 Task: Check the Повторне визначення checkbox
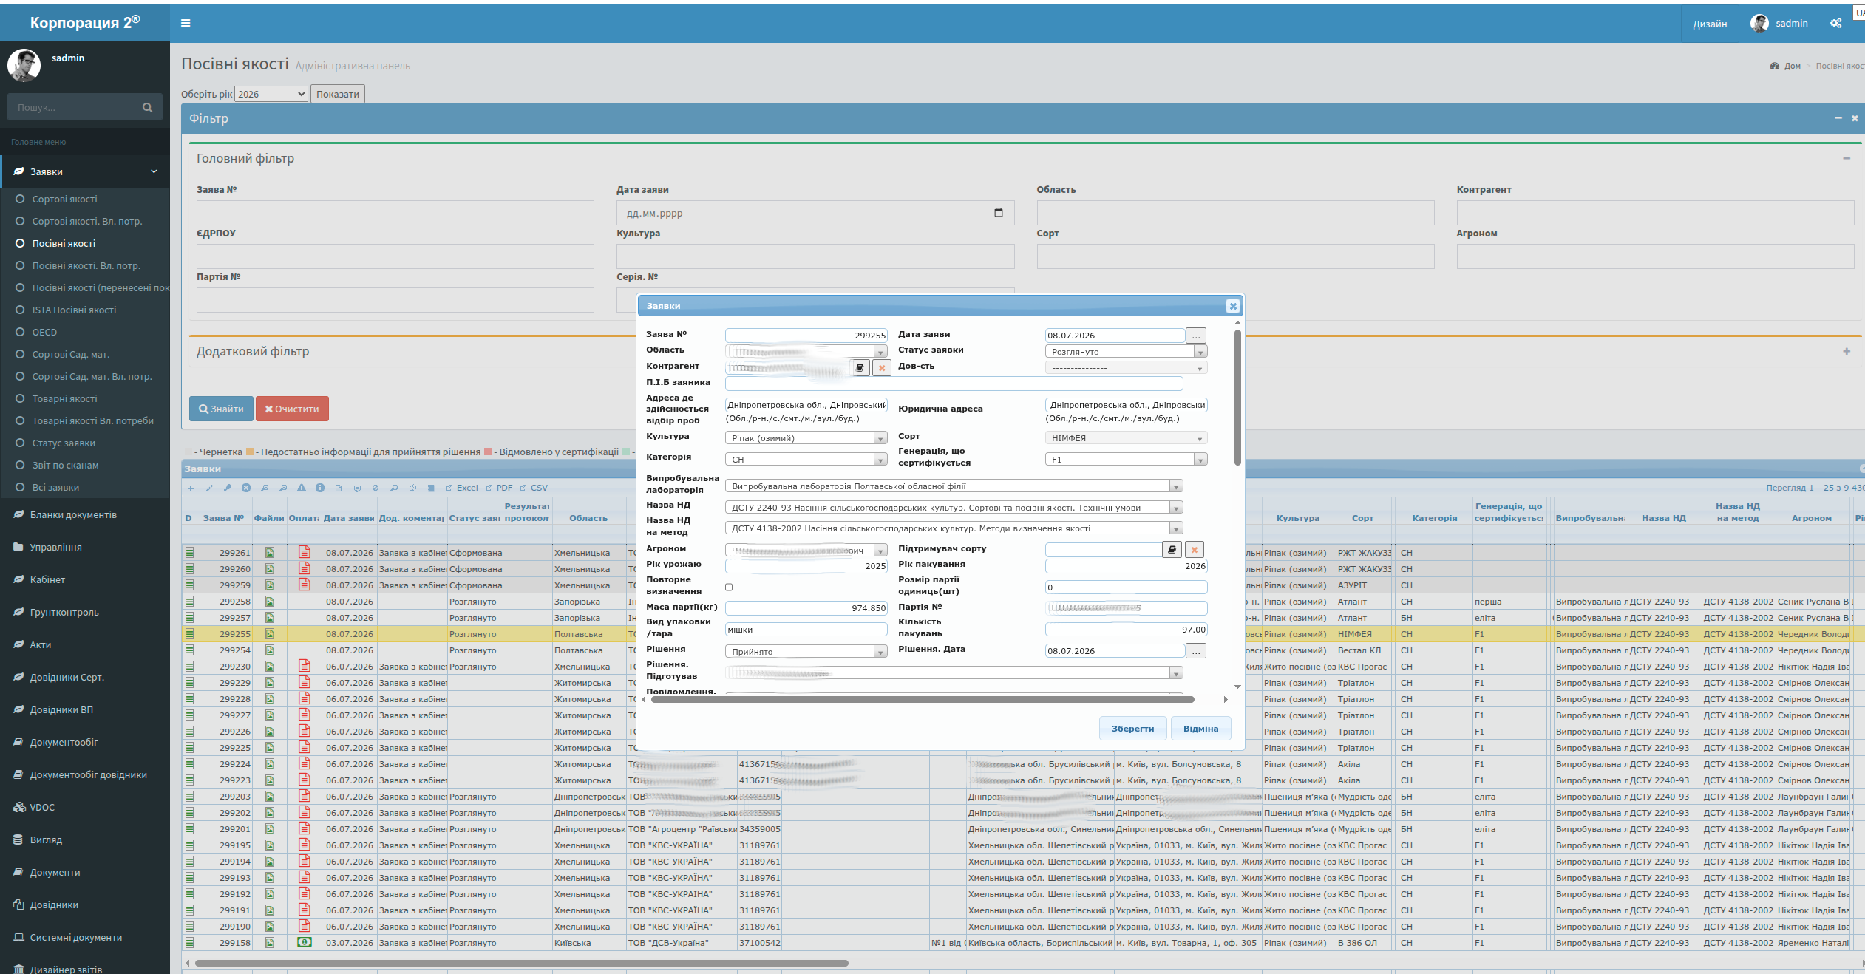coord(729,588)
